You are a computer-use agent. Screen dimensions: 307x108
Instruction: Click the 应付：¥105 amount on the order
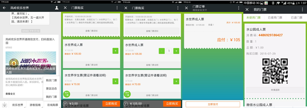tap(228, 40)
